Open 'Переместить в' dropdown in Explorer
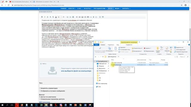The height and width of the screenshot is (107, 191). (137, 48)
